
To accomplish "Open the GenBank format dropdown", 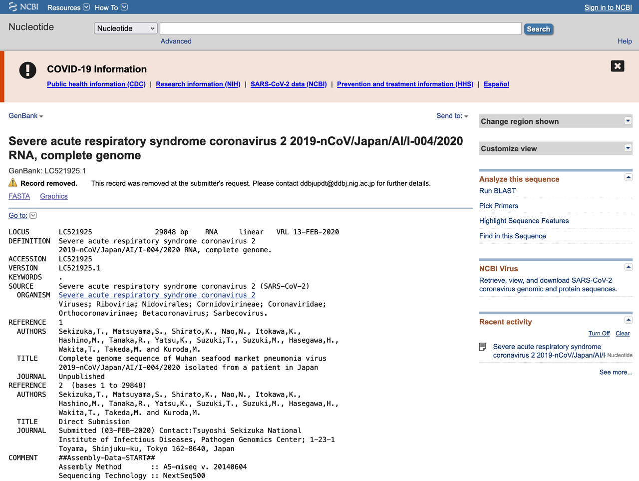I will pos(26,116).
